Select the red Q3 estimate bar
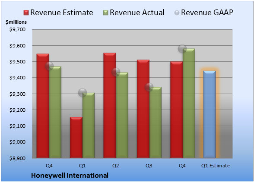 click(143, 109)
